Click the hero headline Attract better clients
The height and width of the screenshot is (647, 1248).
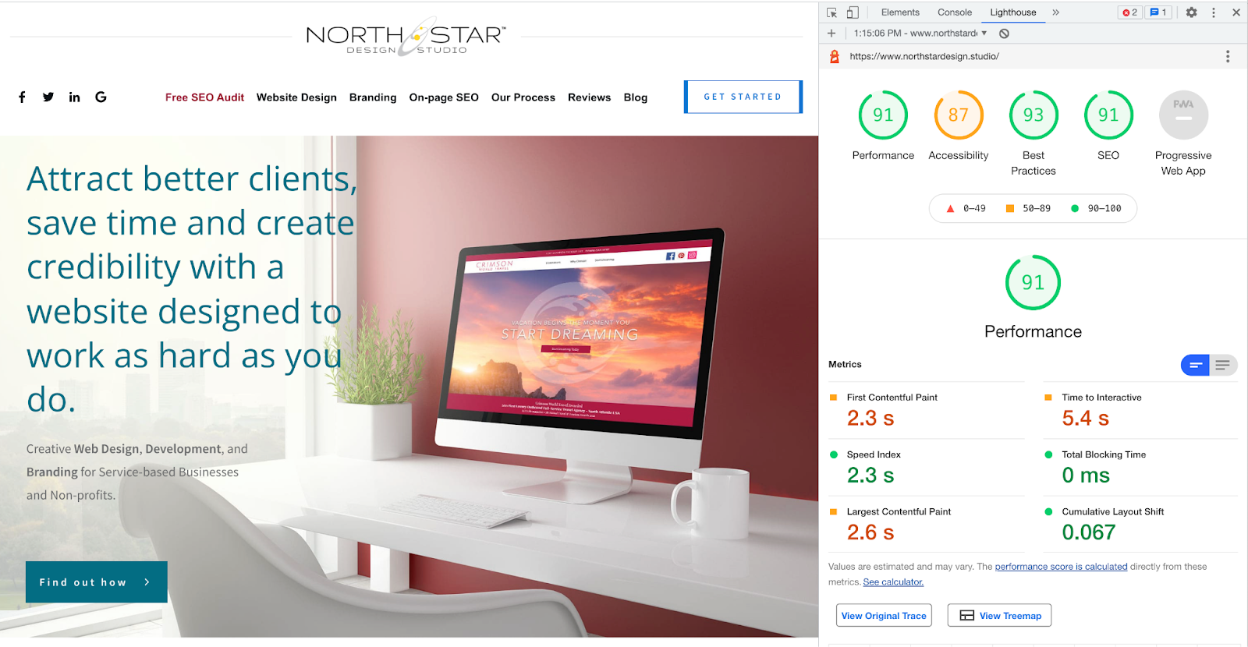coord(192,289)
